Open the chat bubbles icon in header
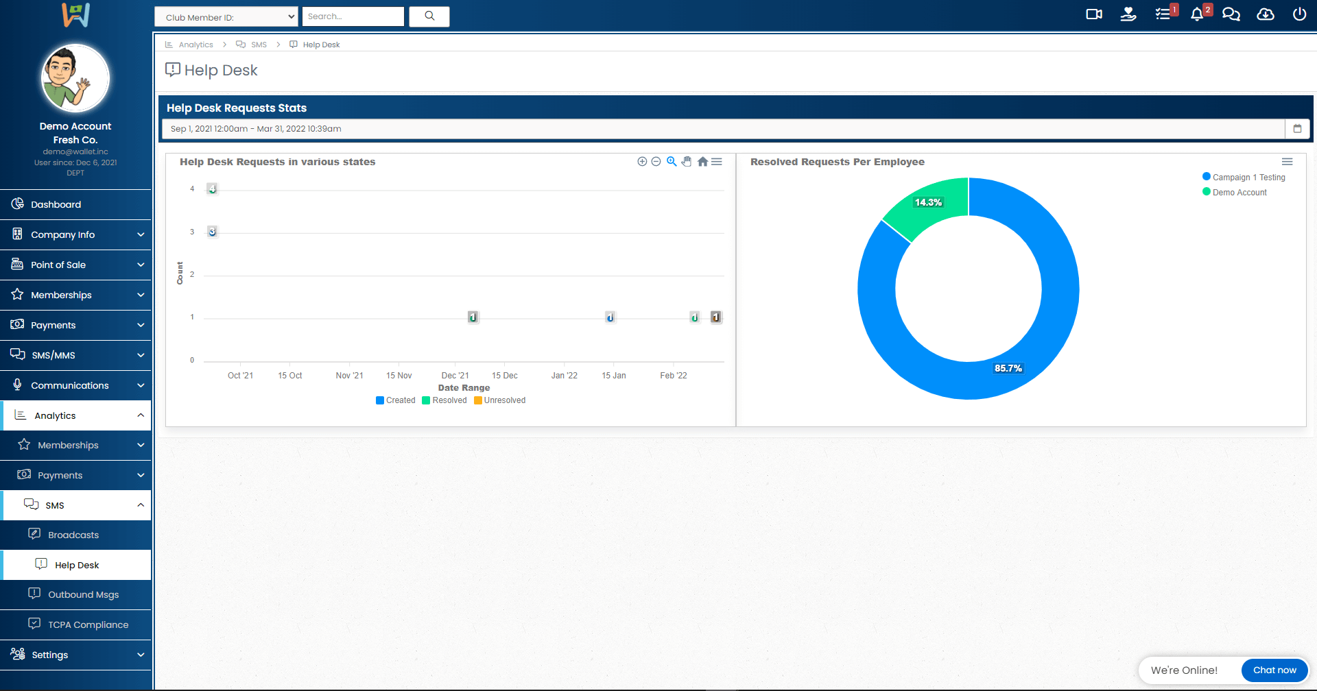1317x691 pixels. point(1231,14)
